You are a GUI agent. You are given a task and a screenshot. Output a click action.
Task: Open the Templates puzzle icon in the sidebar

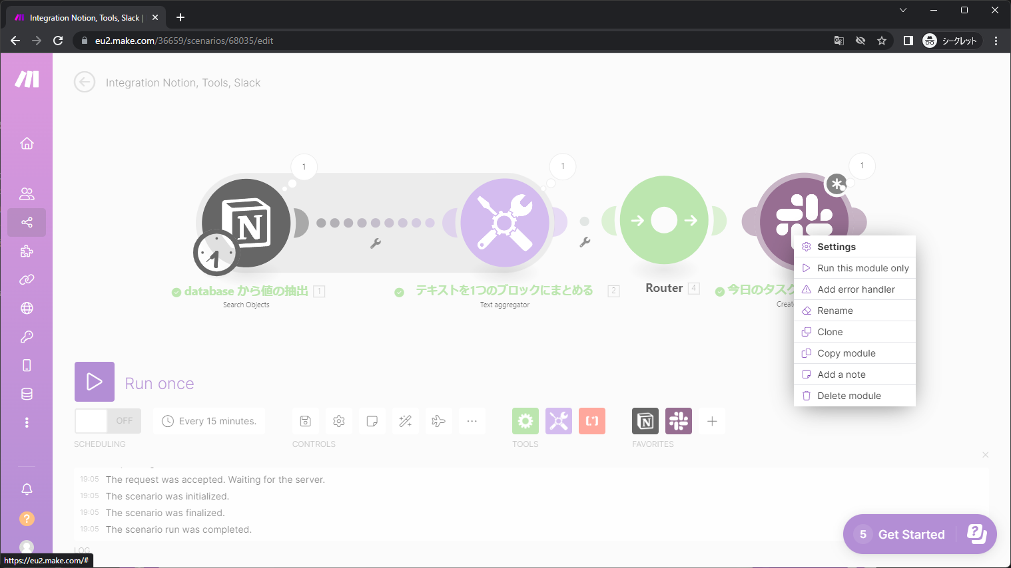click(x=27, y=251)
